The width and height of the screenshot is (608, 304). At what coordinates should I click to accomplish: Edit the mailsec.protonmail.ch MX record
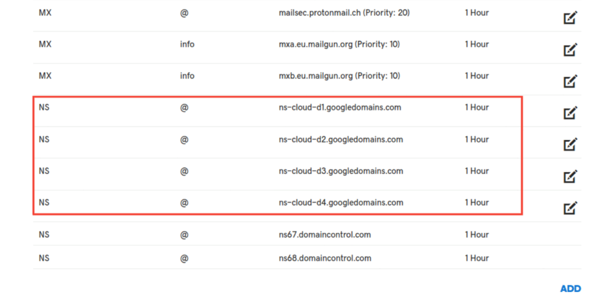(570, 18)
